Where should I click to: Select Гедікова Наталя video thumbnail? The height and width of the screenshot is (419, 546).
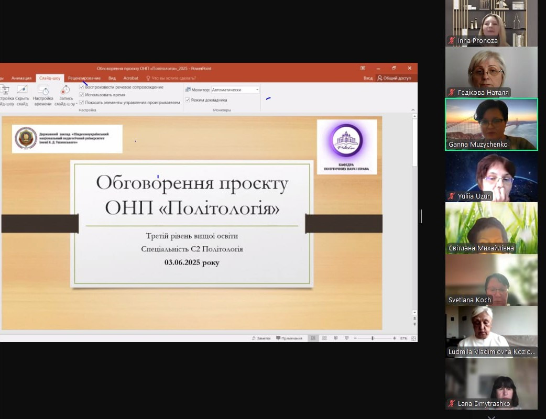click(x=492, y=72)
